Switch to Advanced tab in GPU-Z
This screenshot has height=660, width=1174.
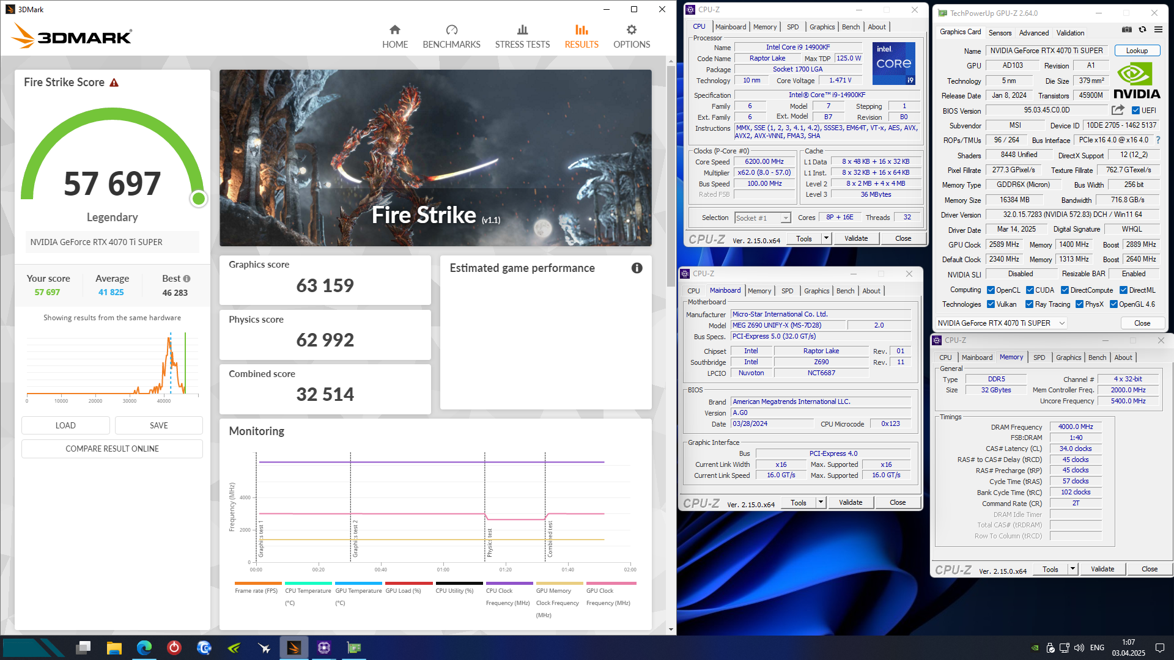(x=1034, y=33)
